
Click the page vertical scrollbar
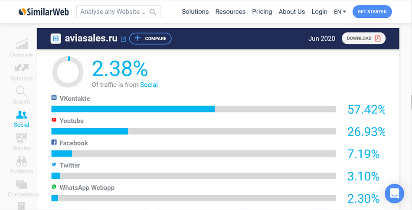[x=411, y=102]
